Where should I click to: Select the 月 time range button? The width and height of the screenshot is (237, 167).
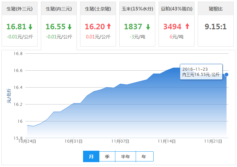click(x=91, y=157)
